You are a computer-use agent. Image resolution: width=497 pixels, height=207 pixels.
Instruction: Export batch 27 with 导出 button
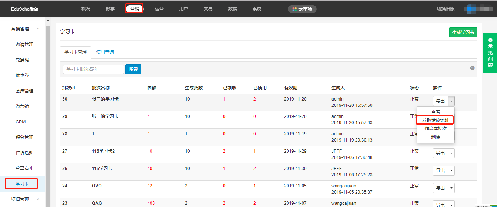(440, 153)
